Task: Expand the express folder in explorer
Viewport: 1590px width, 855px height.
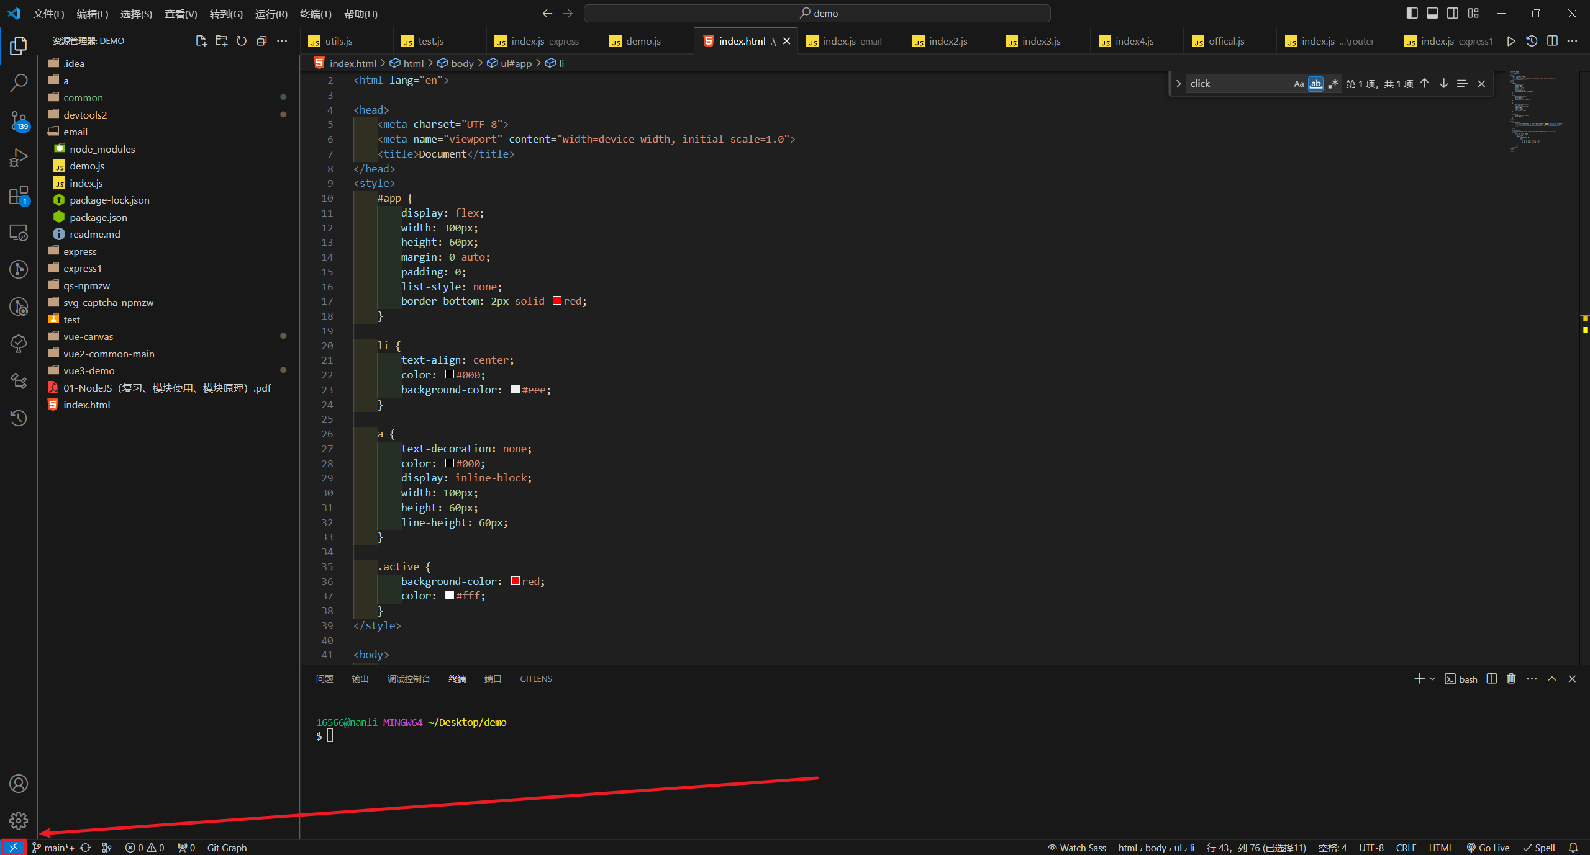Action: tap(80, 251)
